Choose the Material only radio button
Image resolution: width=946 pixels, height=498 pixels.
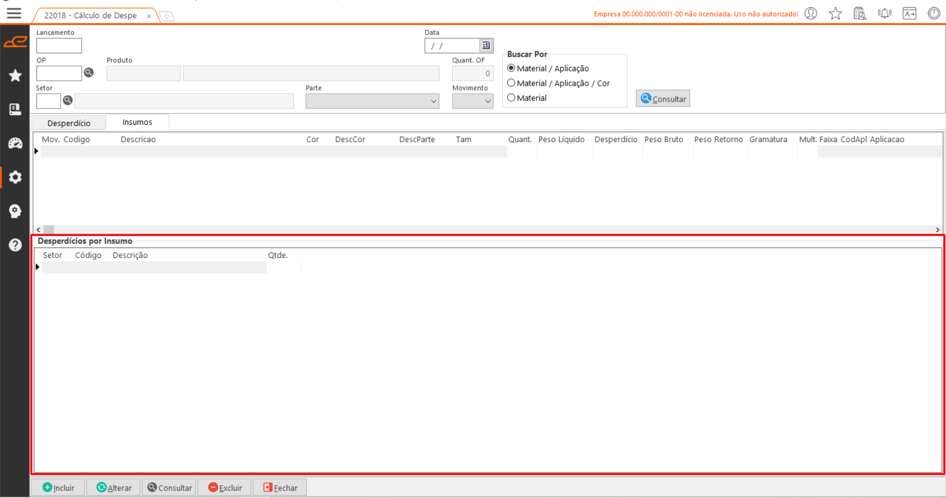(x=511, y=98)
